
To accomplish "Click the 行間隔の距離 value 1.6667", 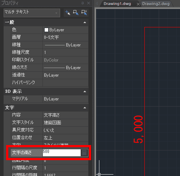I will click(x=66, y=174).
